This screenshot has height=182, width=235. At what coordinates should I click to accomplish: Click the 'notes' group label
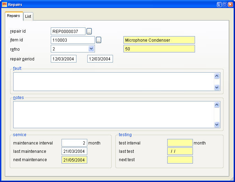coord(18,98)
